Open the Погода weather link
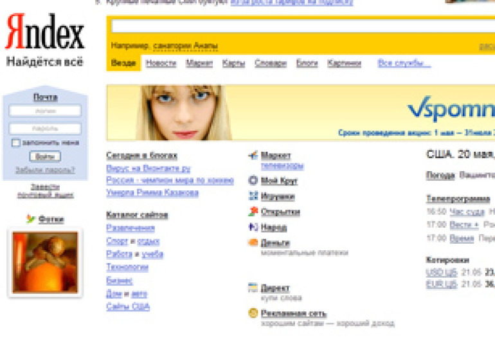The width and height of the screenshot is (495, 339). point(440,175)
